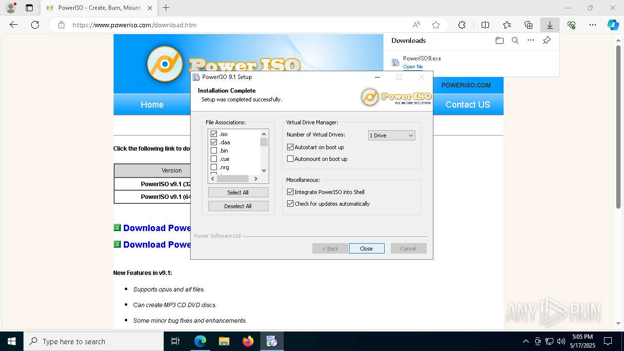This screenshot has width=624, height=351.
Task: Enable the .bin file association
Action: [x=214, y=151]
